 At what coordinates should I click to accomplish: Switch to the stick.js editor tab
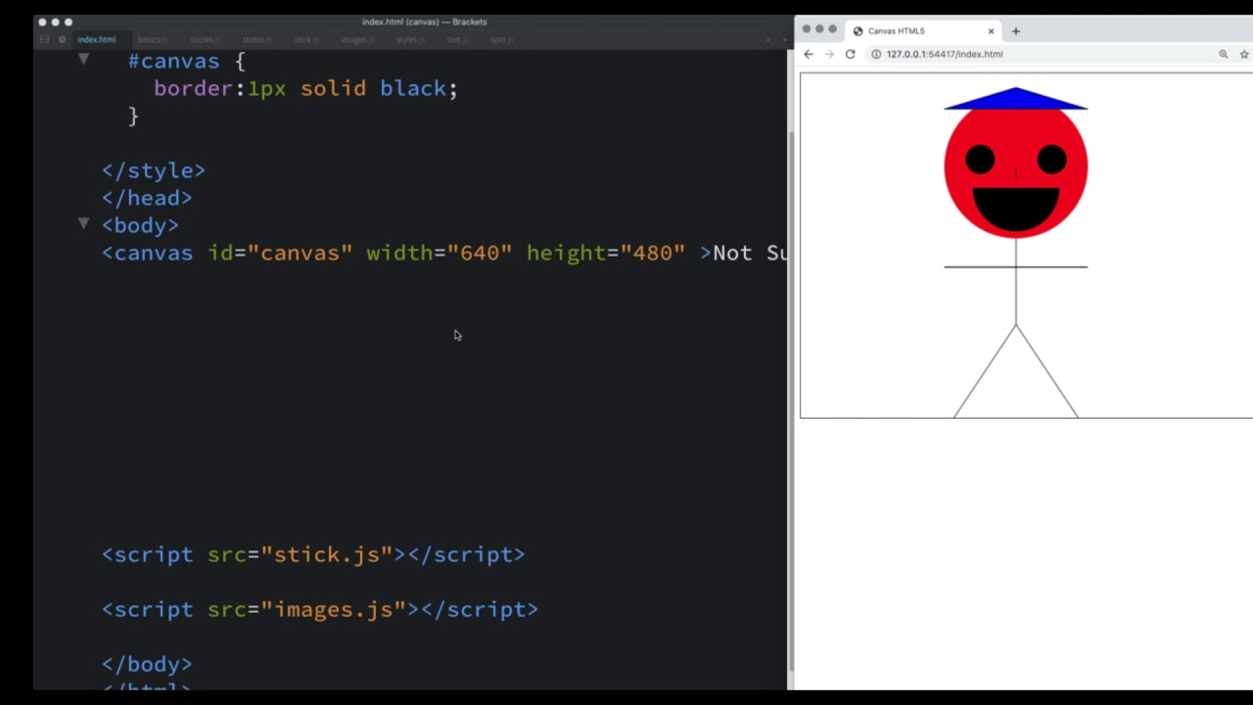[x=305, y=40]
